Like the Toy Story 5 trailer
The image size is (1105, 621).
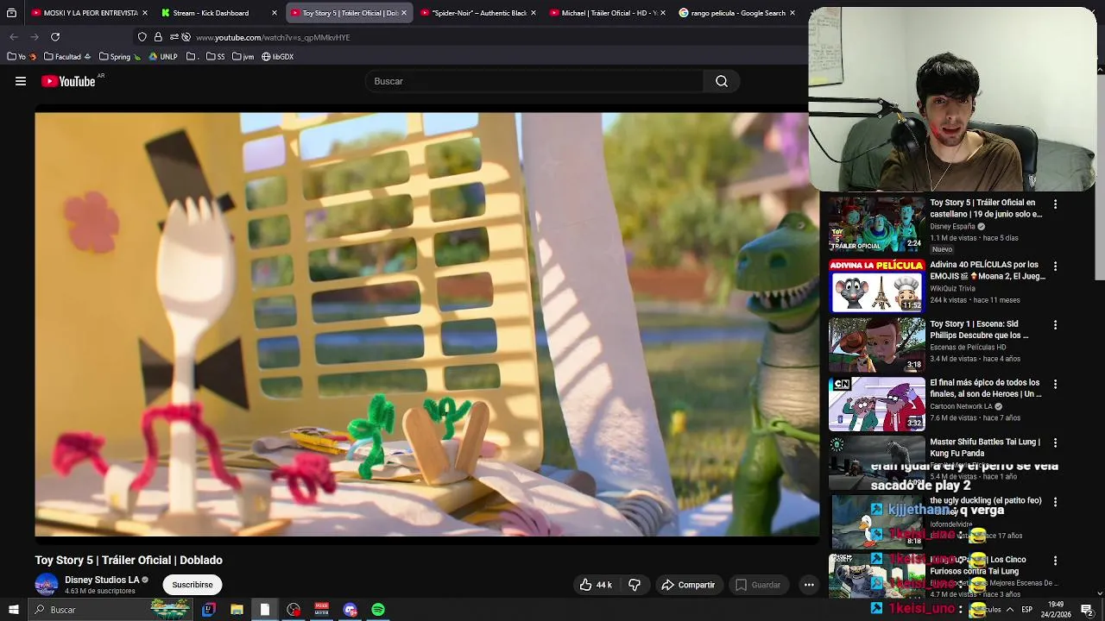tap(596, 585)
